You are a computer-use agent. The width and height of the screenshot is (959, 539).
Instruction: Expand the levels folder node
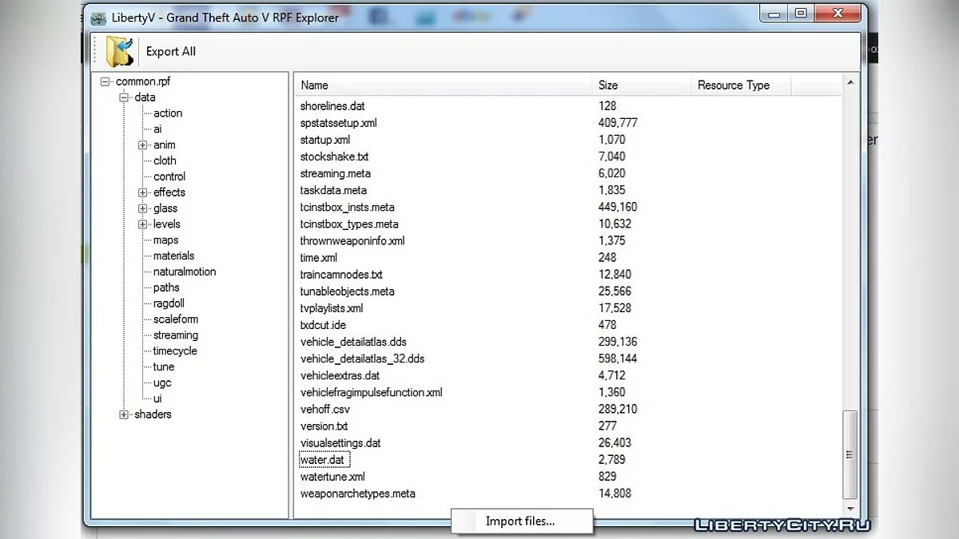(x=143, y=224)
